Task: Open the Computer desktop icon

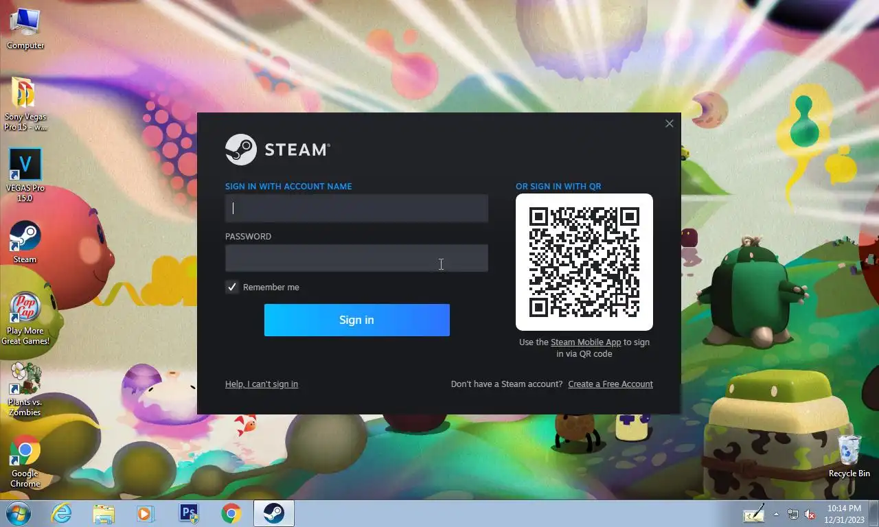Action: (25, 30)
